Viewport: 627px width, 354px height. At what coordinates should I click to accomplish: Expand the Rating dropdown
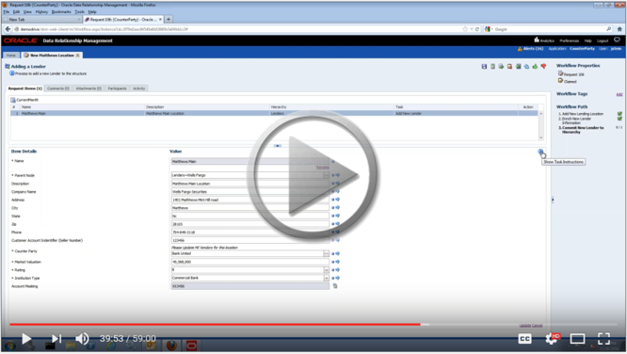[x=327, y=270]
